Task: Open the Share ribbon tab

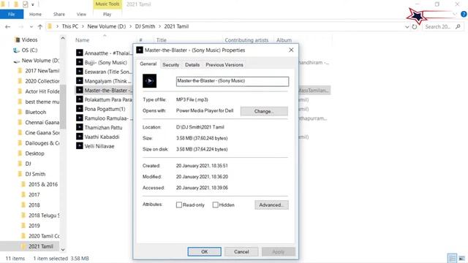Action: coord(59,14)
